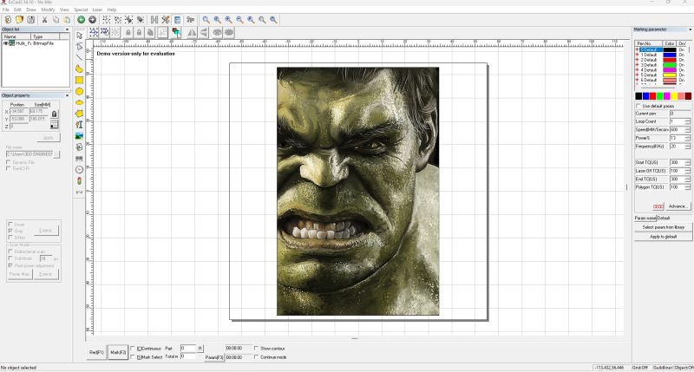The width and height of the screenshot is (694, 372).
Task: Click the Mirror horizontal icon
Action: (192, 32)
